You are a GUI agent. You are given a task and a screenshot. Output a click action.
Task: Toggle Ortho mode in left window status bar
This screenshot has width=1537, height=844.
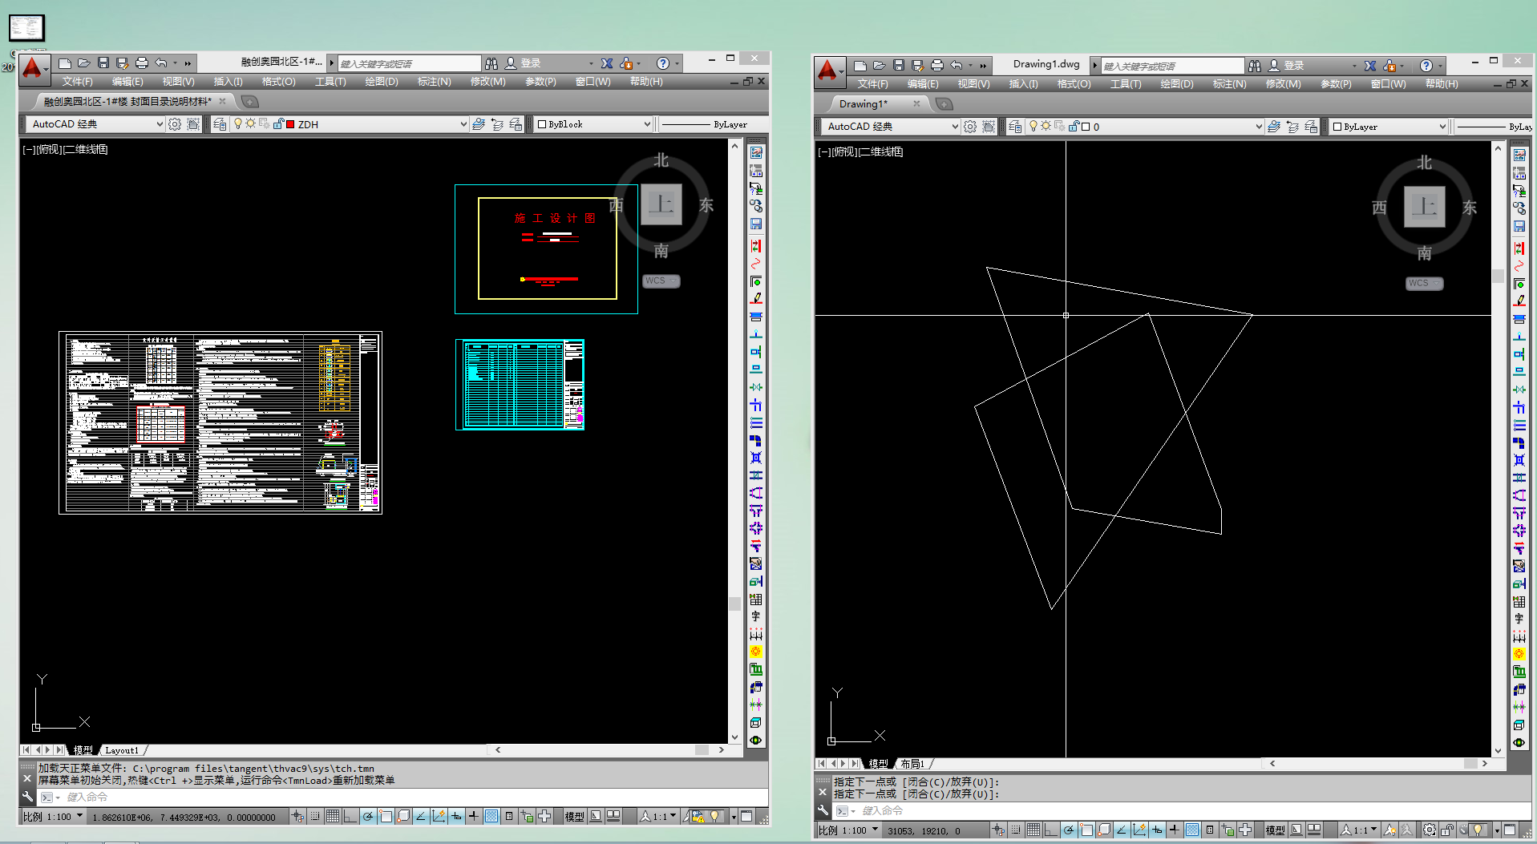coord(350,817)
